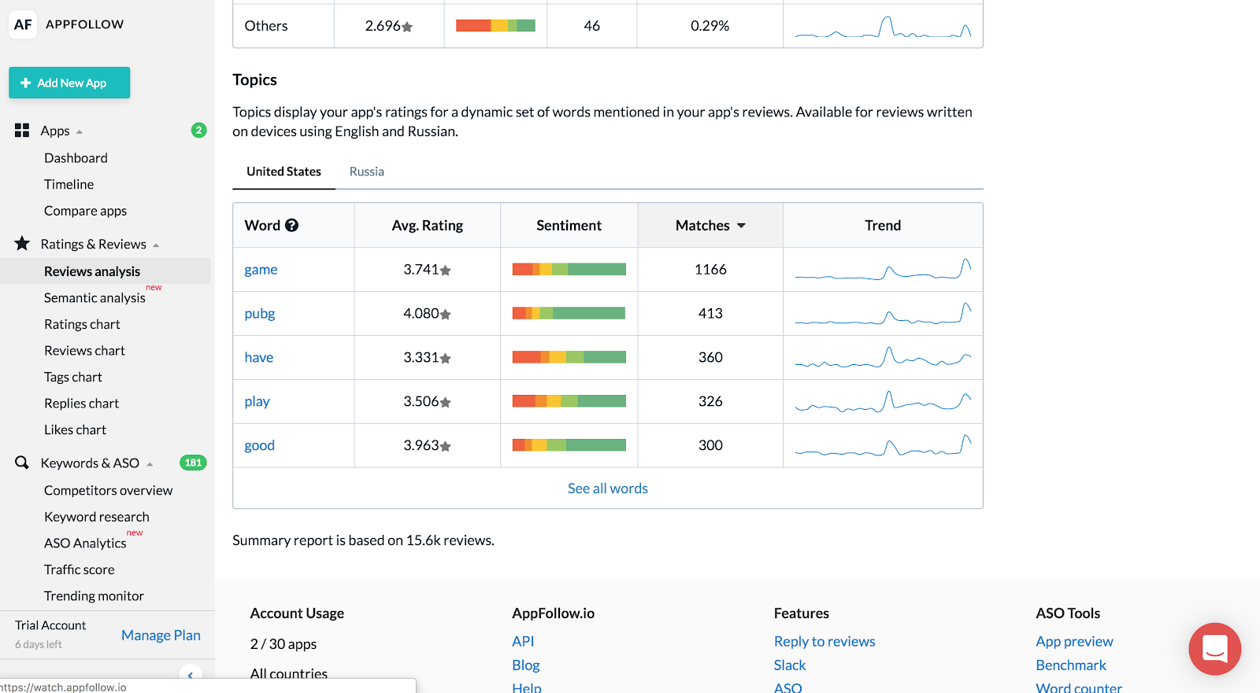Open the red chat support bubble

pos(1214,649)
